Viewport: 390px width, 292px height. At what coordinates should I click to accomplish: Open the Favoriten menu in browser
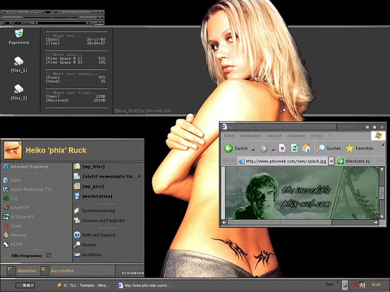[x=296, y=136]
